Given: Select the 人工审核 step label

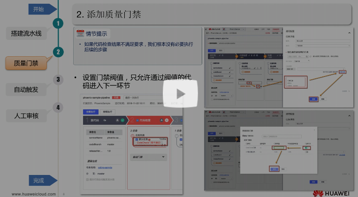Looking at the screenshot, I should point(26,116).
